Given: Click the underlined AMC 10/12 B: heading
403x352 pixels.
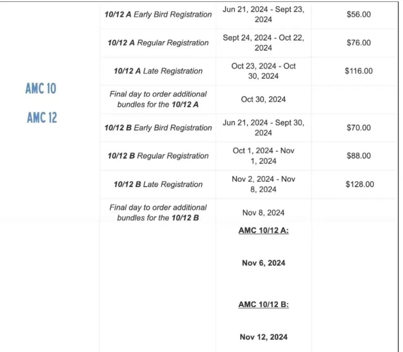Looking at the screenshot, I should (264, 305).
